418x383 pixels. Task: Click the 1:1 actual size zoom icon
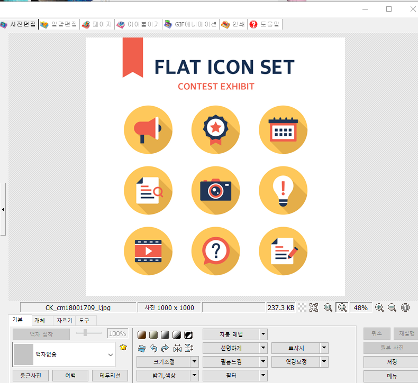[x=328, y=307]
